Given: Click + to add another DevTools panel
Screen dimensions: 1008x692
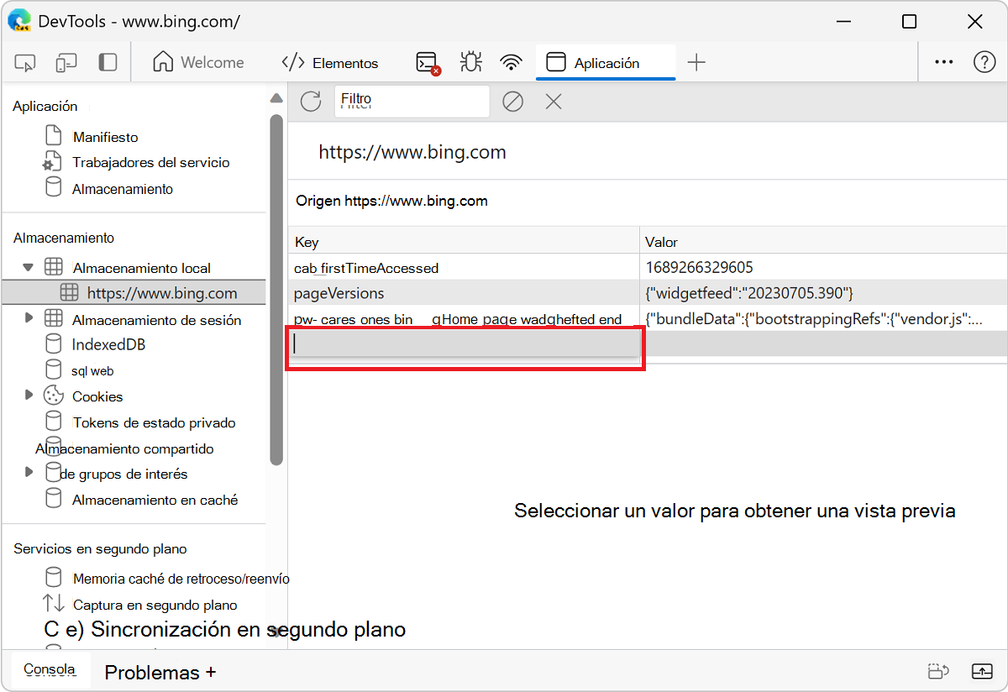Looking at the screenshot, I should (x=696, y=62).
